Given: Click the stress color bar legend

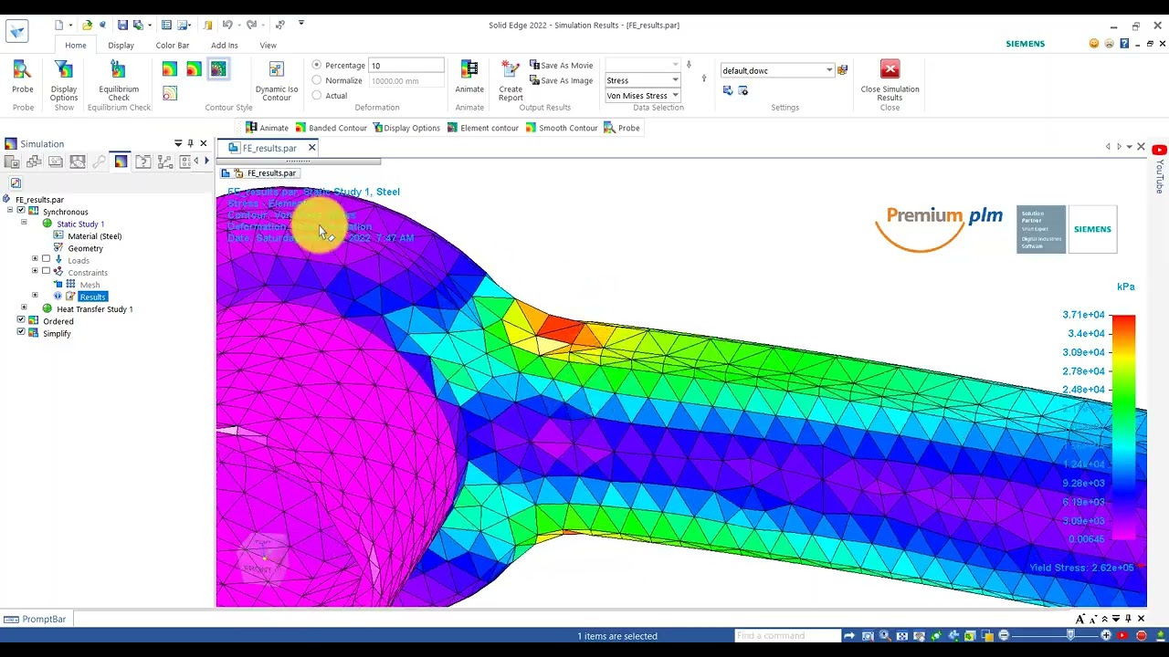Looking at the screenshot, I should pos(1123,427).
